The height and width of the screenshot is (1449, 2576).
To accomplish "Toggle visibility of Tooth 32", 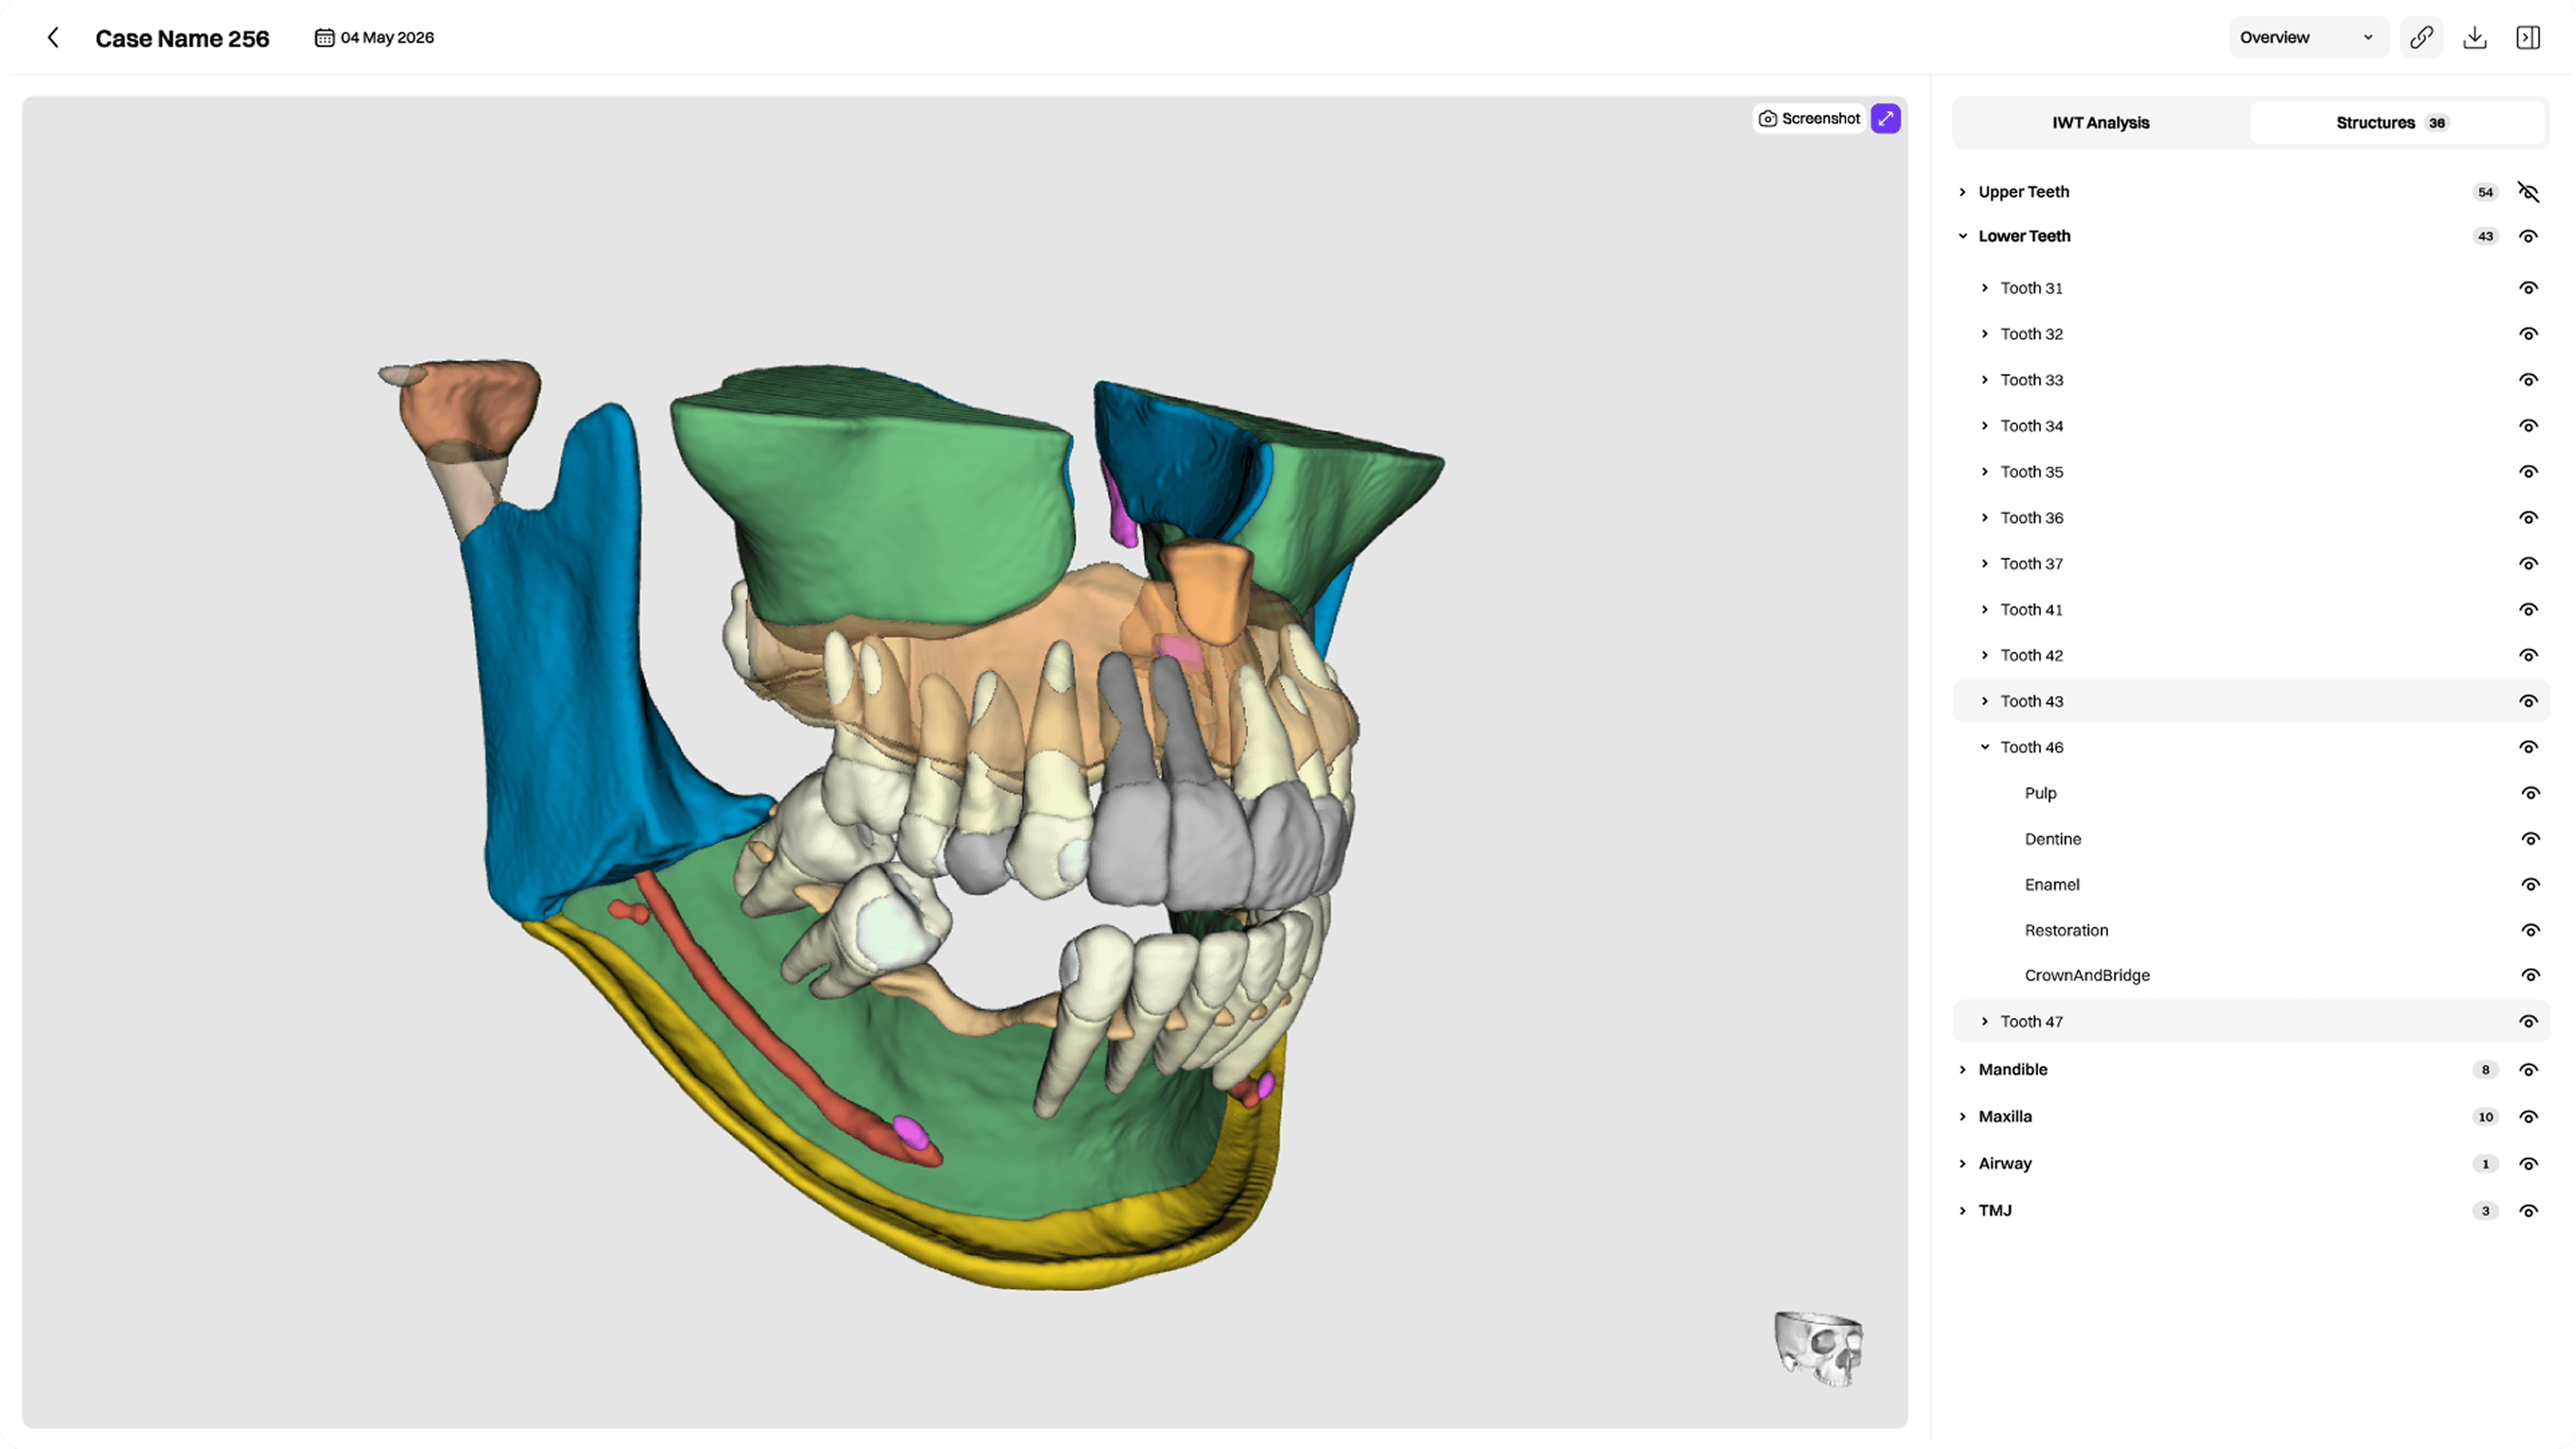I will tap(2528, 334).
